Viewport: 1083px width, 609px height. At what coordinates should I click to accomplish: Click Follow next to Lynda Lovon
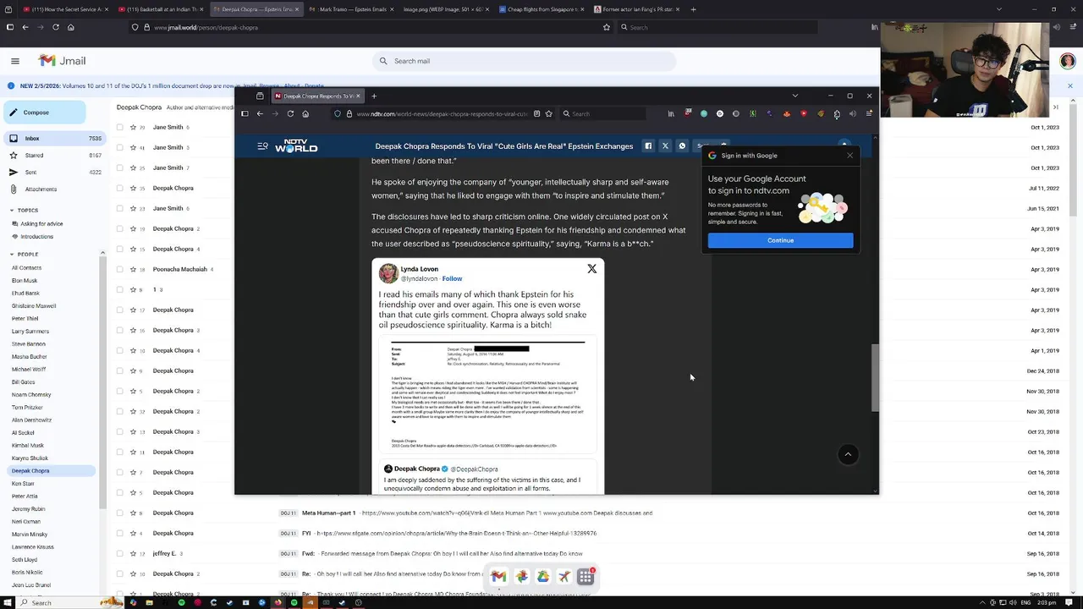tap(452, 278)
